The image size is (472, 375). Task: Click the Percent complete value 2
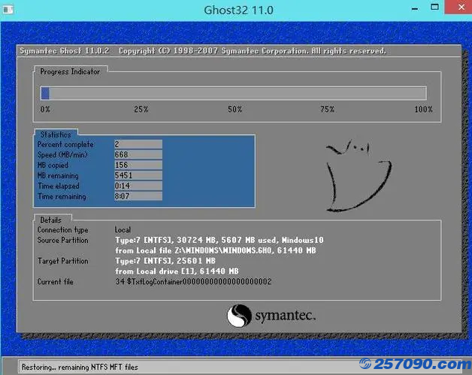138,144
